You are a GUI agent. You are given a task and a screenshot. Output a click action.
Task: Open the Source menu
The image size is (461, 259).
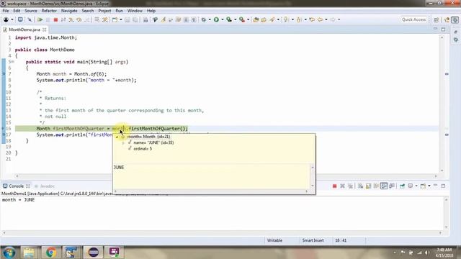coord(31,11)
